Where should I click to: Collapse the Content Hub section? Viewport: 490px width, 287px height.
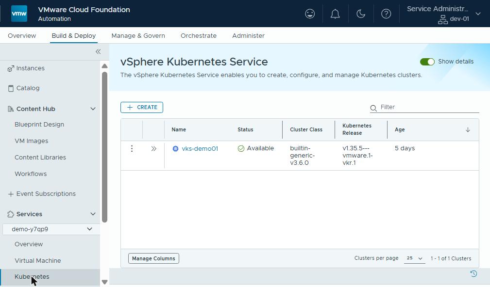coord(93,109)
